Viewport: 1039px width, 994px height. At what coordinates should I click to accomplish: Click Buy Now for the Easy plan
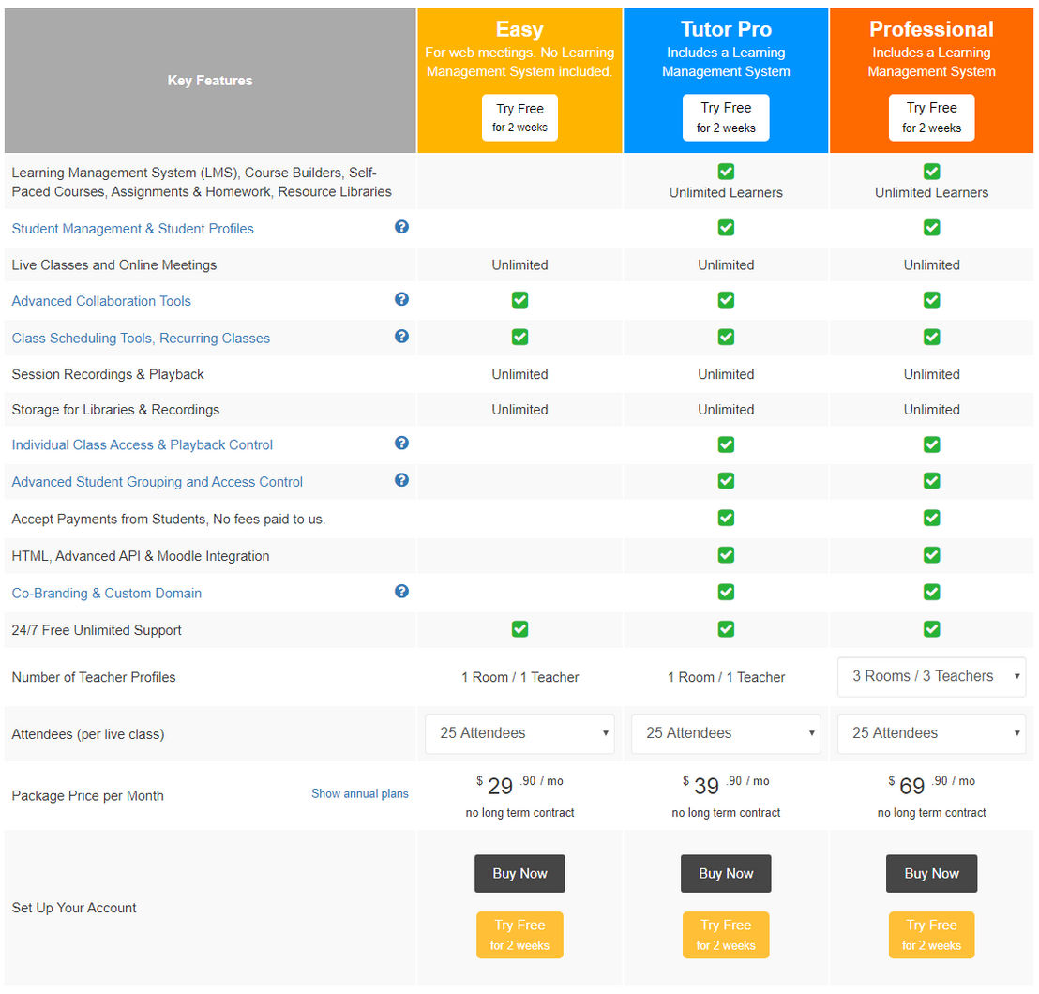pyautogui.click(x=520, y=874)
